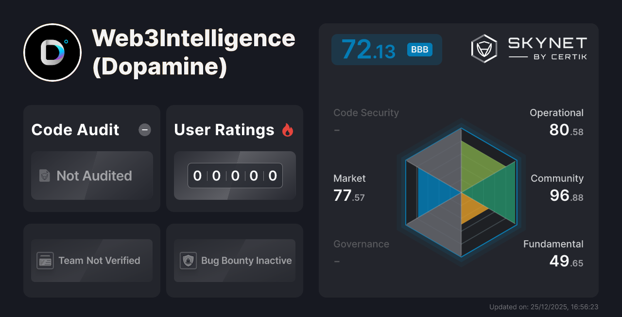Collapse Code Audit using the minus toggle
This screenshot has height=317, width=622.
pyautogui.click(x=144, y=130)
